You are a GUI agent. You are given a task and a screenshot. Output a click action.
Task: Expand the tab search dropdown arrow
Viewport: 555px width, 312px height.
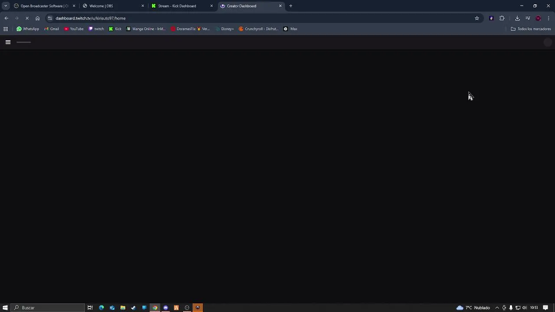[5, 6]
